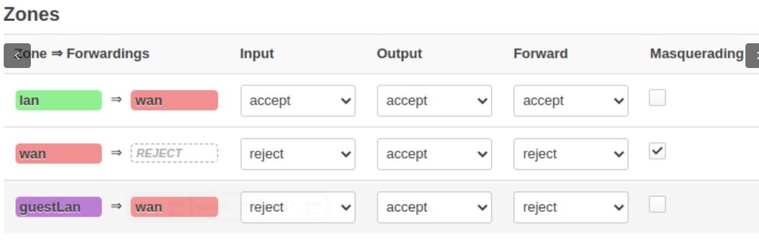
Task: Open the lan zone Forward dropdown
Action: pos(571,101)
